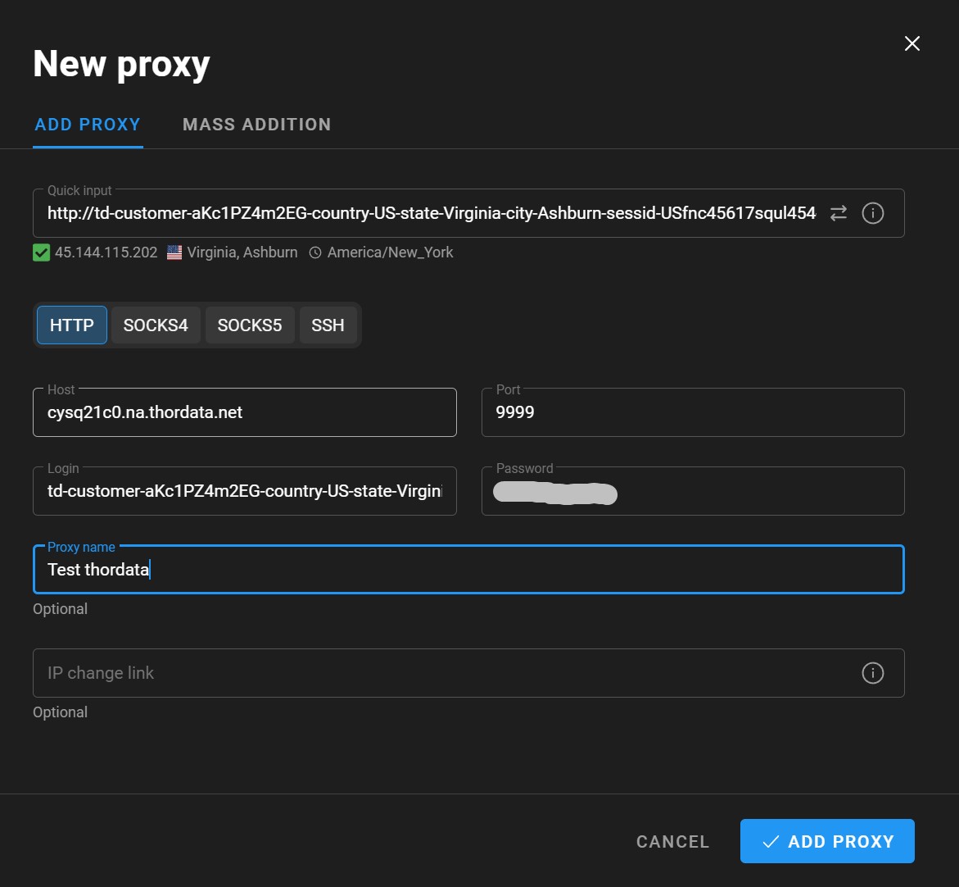
Task: Click the New proxy heading
Action: (x=121, y=64)
